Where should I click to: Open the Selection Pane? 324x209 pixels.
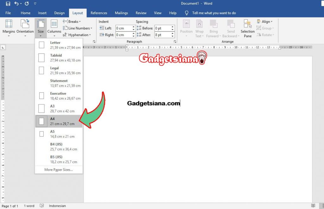(247, 28)
